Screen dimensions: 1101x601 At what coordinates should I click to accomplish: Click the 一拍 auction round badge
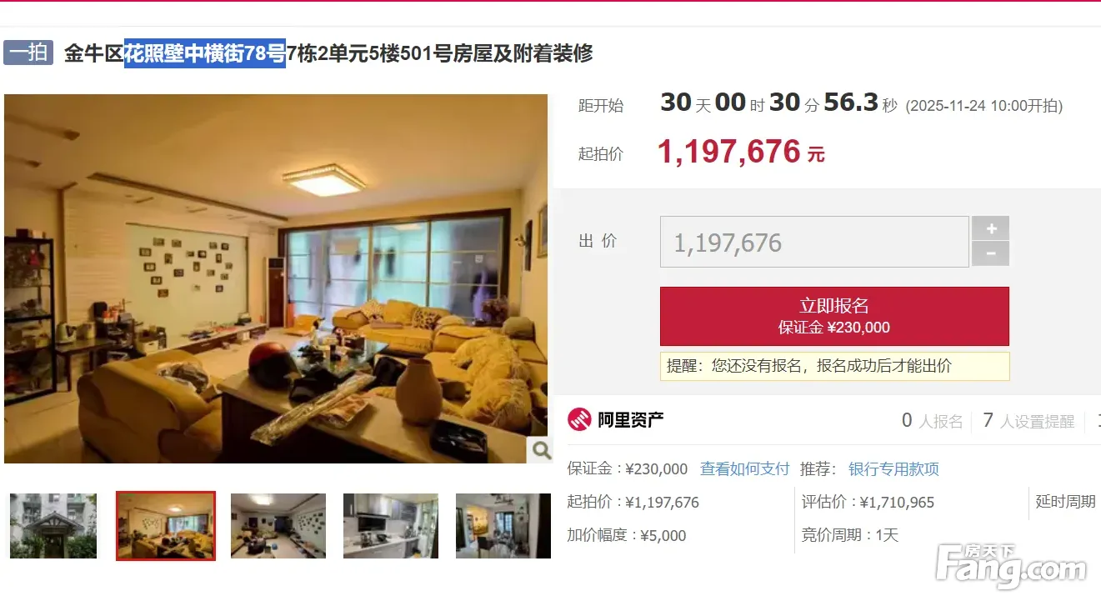coord(29,53)
